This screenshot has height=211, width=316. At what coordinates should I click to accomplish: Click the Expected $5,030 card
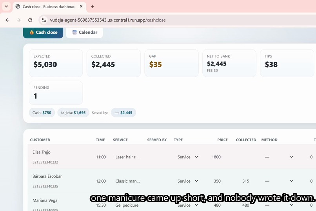[56, 63]
